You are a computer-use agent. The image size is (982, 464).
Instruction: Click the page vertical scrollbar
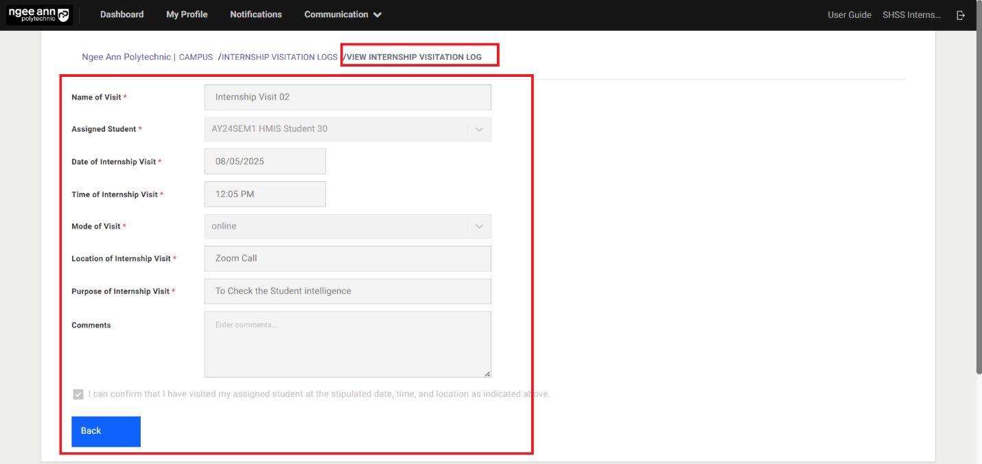978,206
